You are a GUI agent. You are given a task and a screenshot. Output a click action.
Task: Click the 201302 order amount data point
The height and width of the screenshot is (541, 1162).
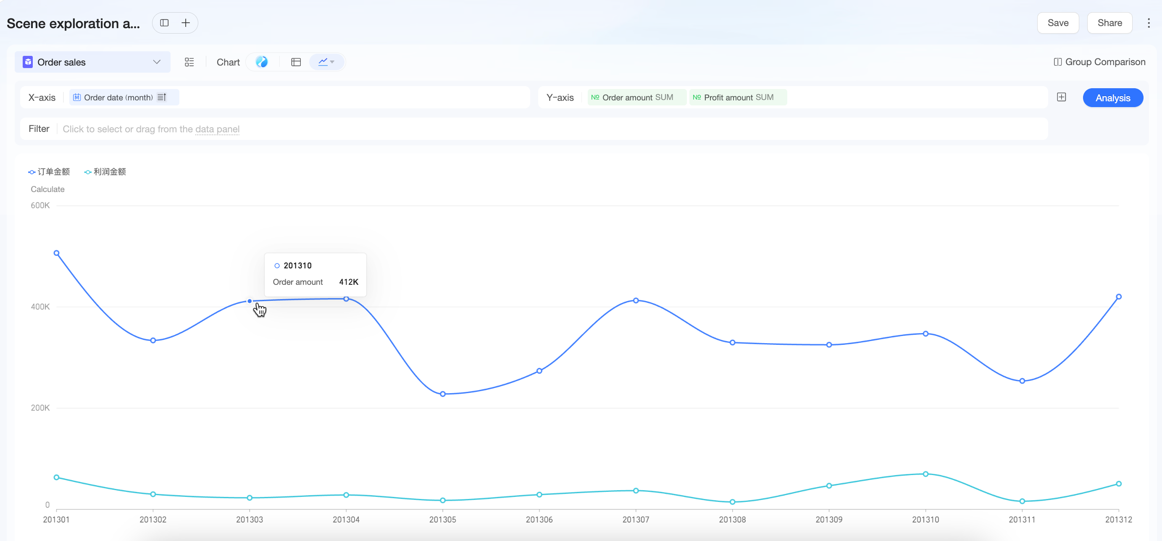pyautogui.click(x=153, y=341)
